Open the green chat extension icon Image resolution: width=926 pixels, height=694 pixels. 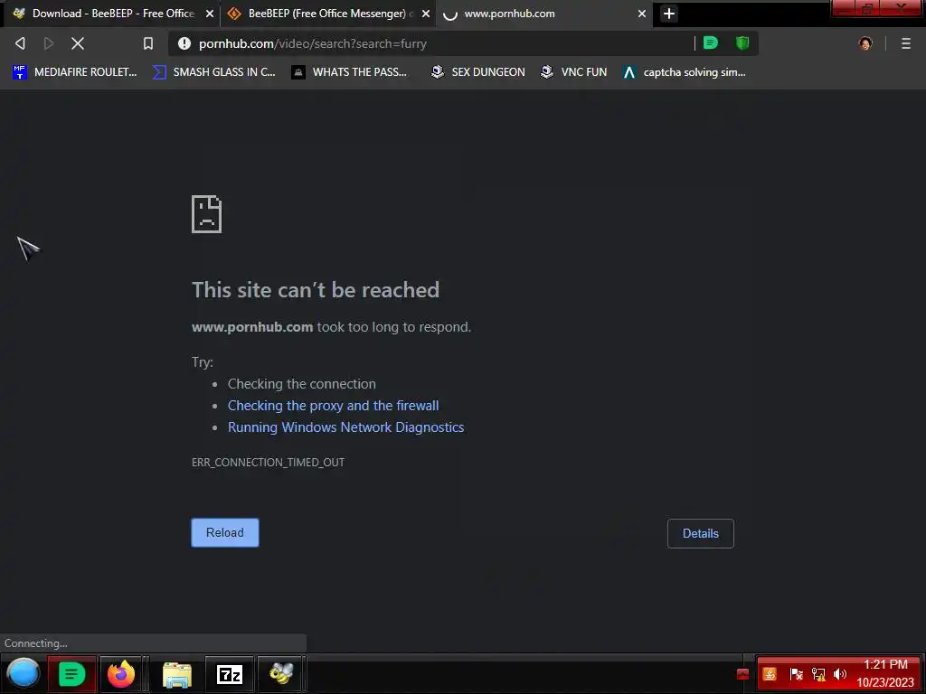(711, 42)
